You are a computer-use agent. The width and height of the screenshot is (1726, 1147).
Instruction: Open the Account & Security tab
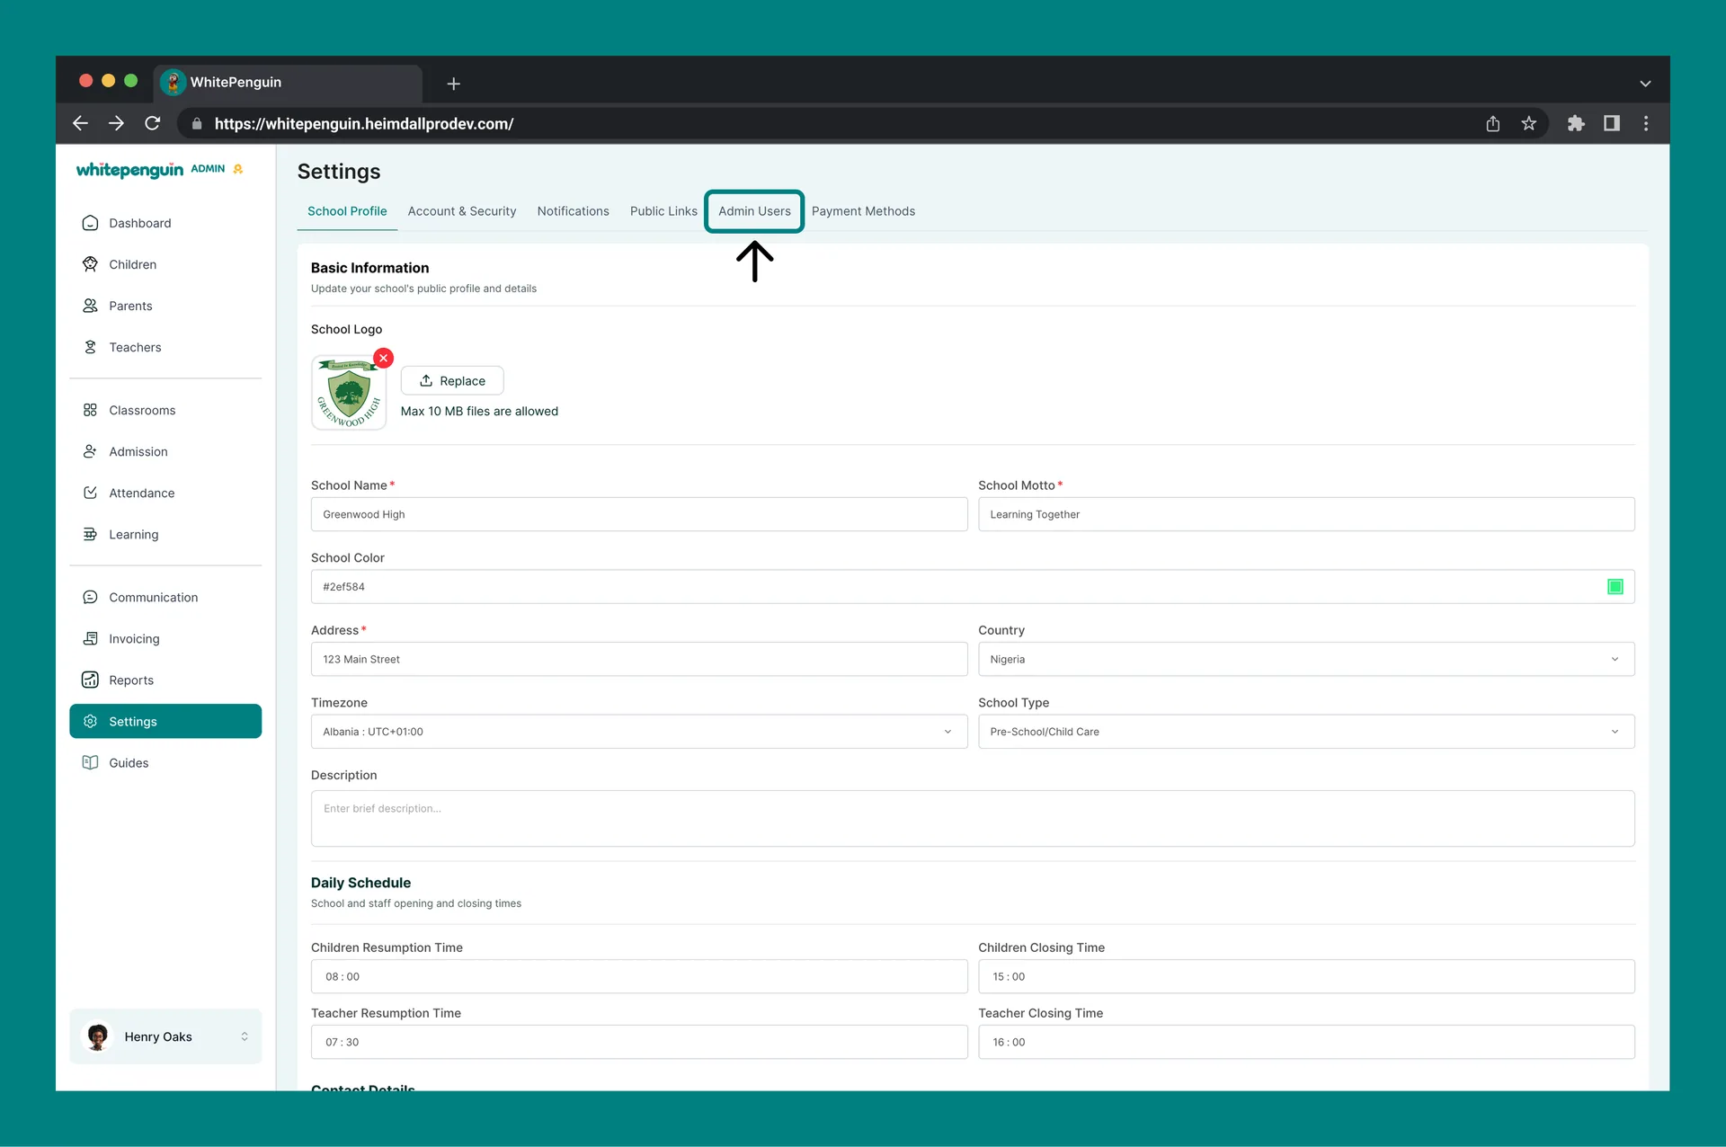[x=462, y=211]
